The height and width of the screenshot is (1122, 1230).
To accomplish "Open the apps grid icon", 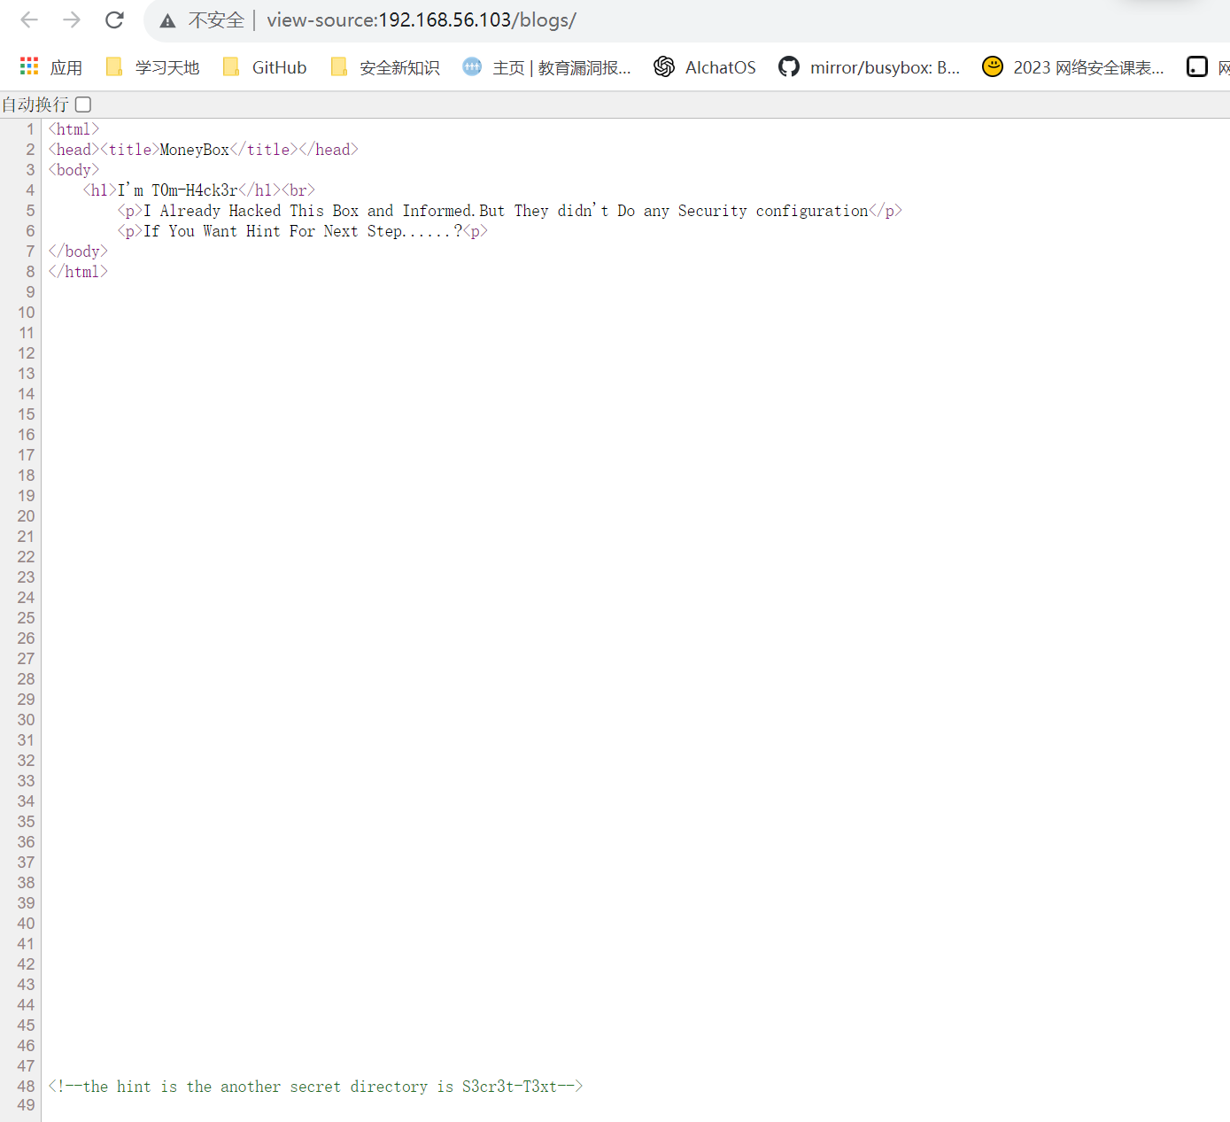I will (x=29, y=67).
